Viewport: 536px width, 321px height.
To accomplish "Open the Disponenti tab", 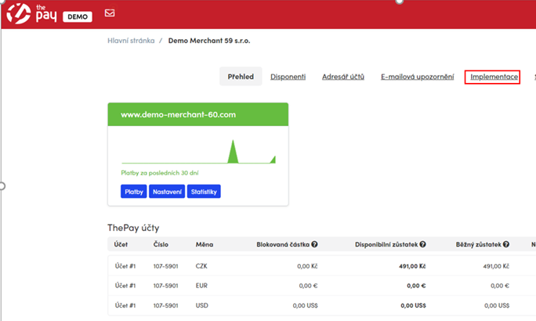I will coord(288,77).
